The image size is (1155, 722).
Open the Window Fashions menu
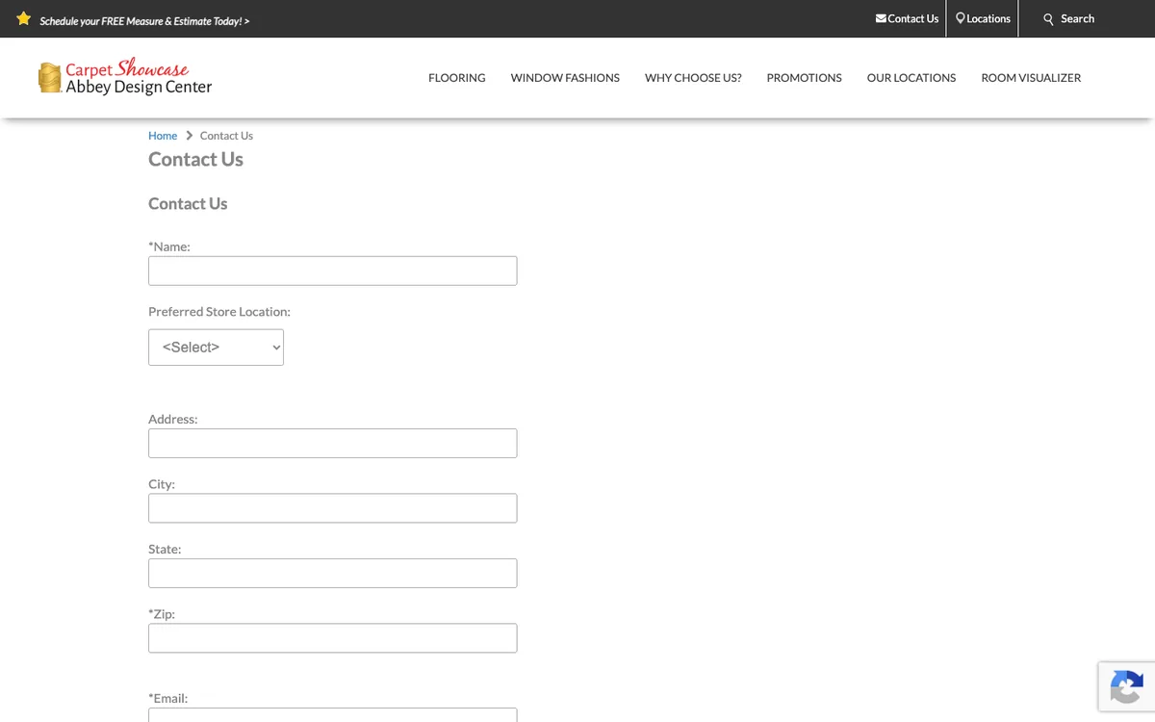coord(565,78)
